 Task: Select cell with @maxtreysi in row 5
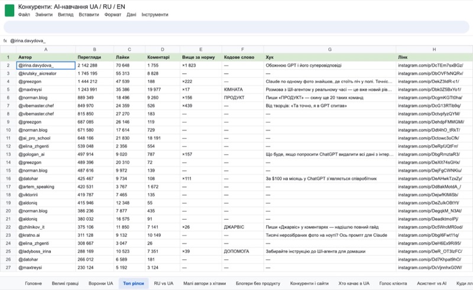pos(46,90)
